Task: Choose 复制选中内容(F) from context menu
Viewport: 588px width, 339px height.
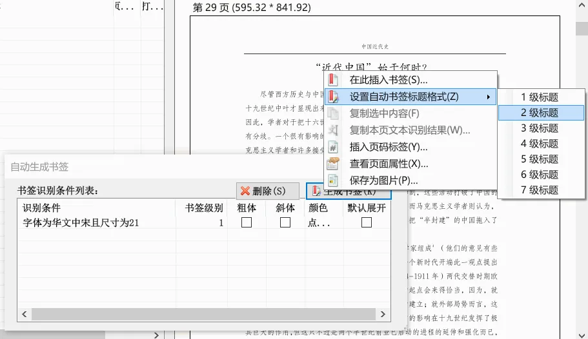Action: tap(411, 113)
